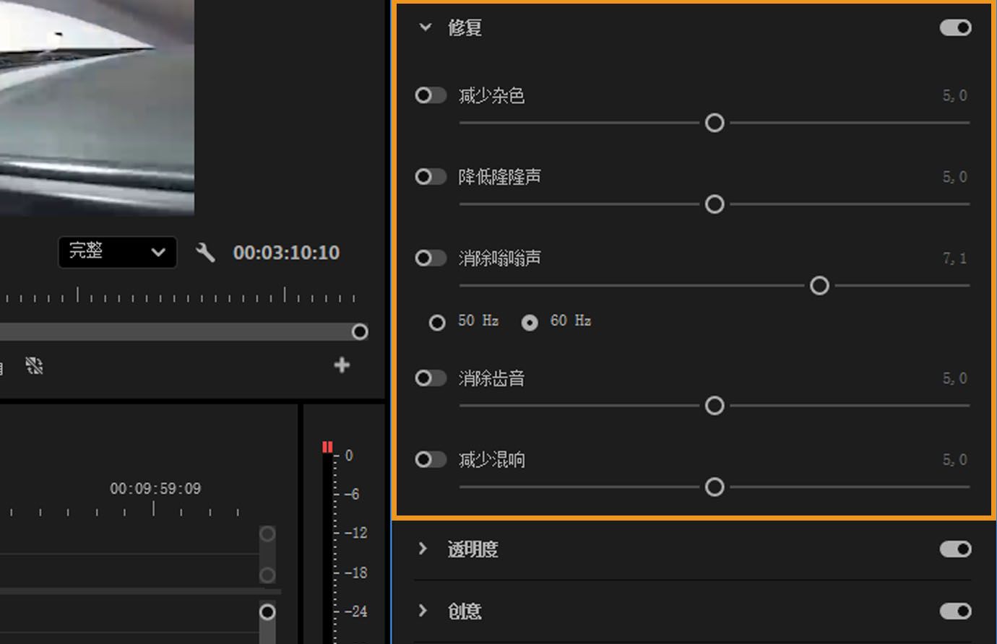Open the 完整 dropdown menu

(x=117, y=253)
